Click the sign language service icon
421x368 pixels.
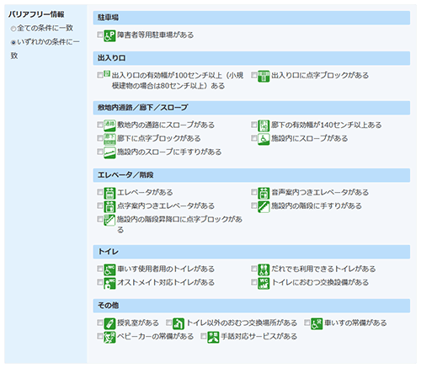213,337
